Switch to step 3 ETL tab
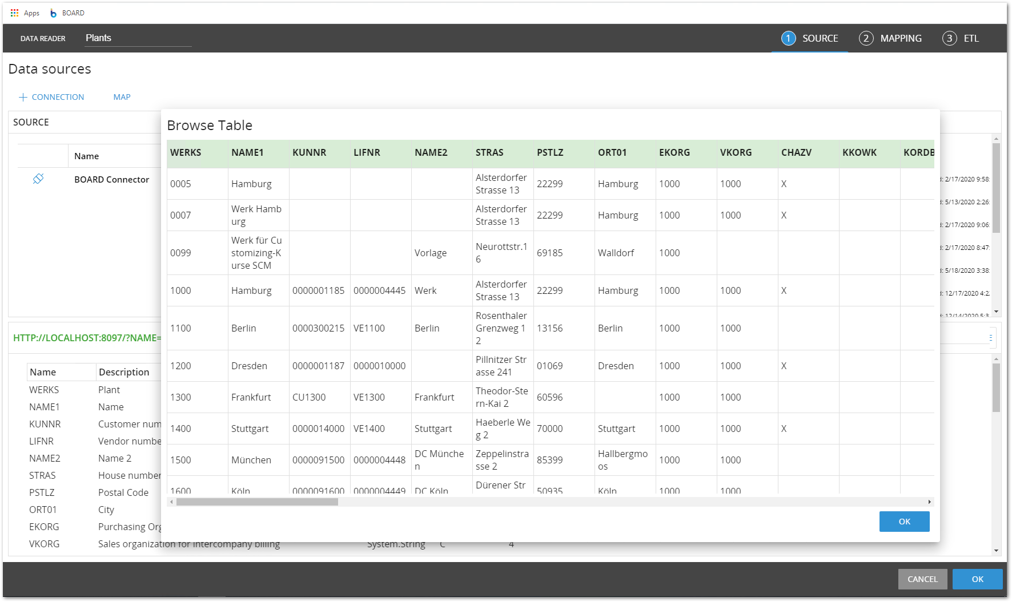 tap(961, 38)
